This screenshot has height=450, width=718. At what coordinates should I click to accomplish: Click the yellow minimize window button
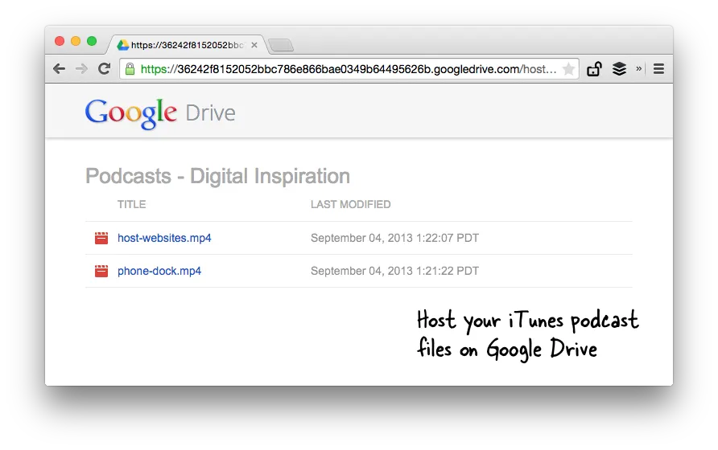76,41
